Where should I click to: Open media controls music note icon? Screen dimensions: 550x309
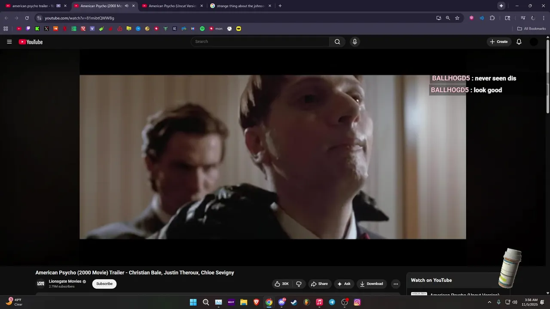(x=523, y=18)
